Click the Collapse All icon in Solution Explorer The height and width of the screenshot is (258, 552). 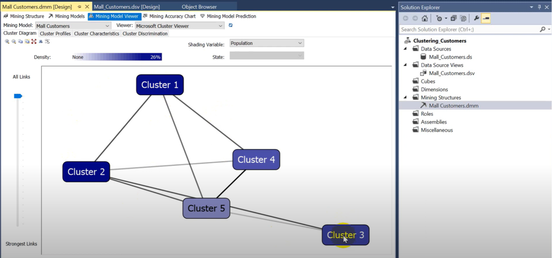[x=454, y=18]
